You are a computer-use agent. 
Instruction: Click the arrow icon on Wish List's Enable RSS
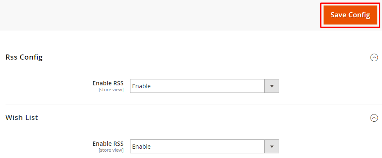coord(271,146)
